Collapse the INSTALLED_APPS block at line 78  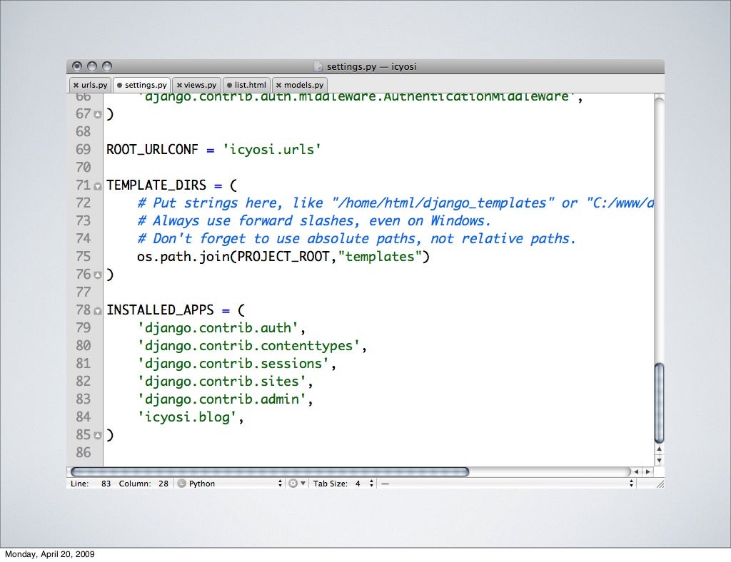tap(98, 310)
